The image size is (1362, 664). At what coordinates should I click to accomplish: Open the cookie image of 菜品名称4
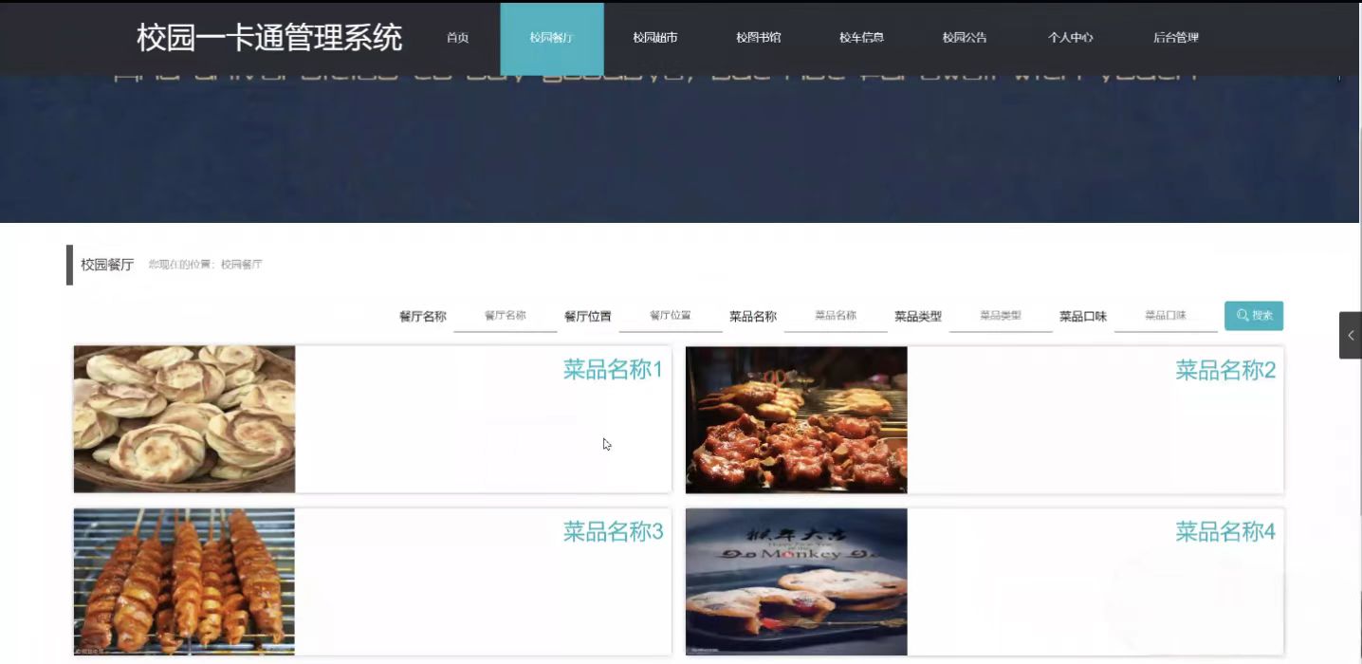click(797, 581)
